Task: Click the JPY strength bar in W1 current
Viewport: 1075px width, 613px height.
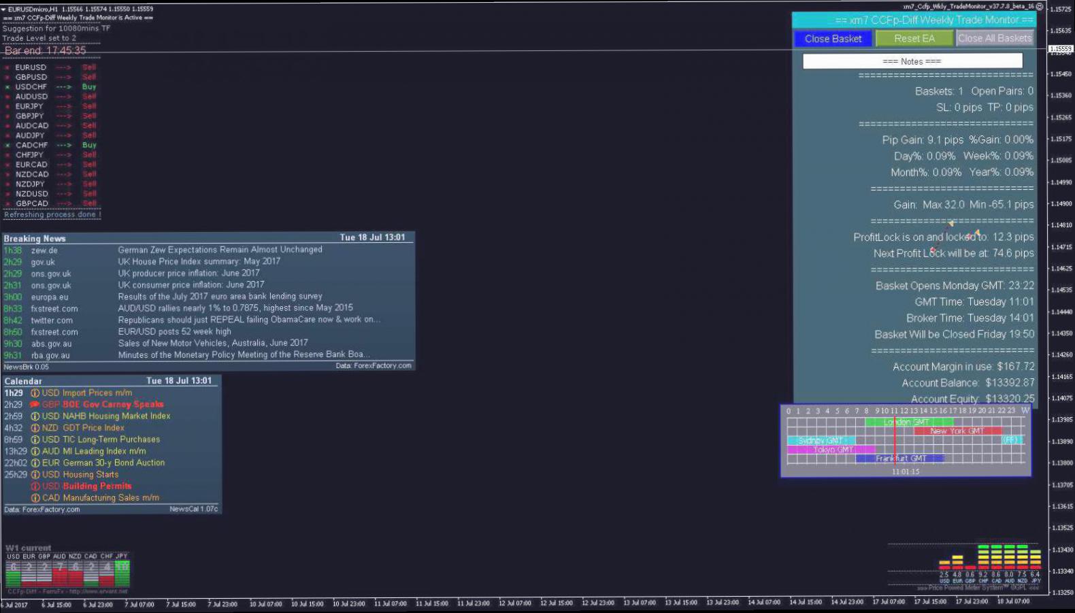Action: tap(122, 574)
